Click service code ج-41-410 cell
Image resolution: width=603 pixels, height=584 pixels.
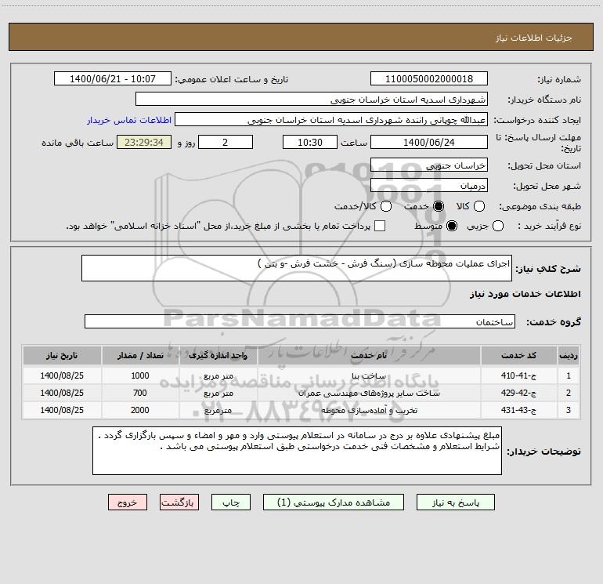click(x=518, y=375)
